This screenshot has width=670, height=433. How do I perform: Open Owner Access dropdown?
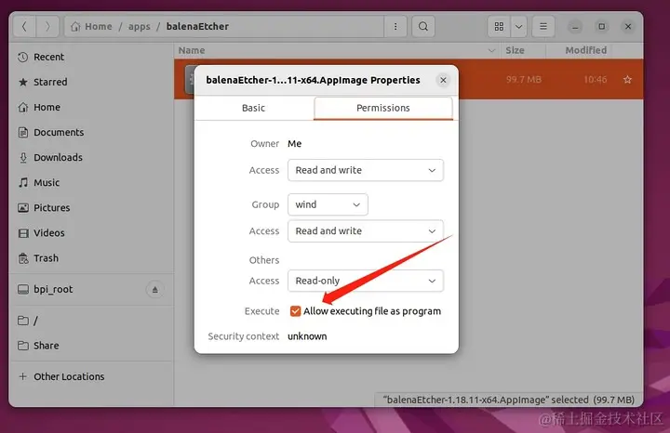pyautogui.click(x=366, y=170)
